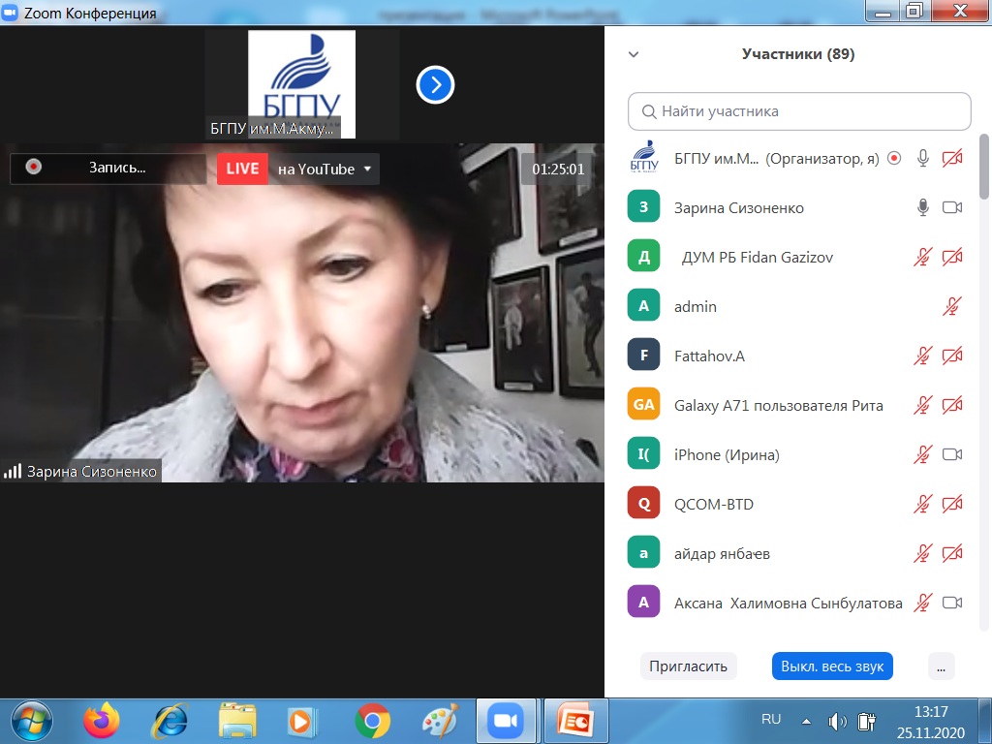
Task: Open Google Chrome from the taskbar
Action: pos(372,721)
